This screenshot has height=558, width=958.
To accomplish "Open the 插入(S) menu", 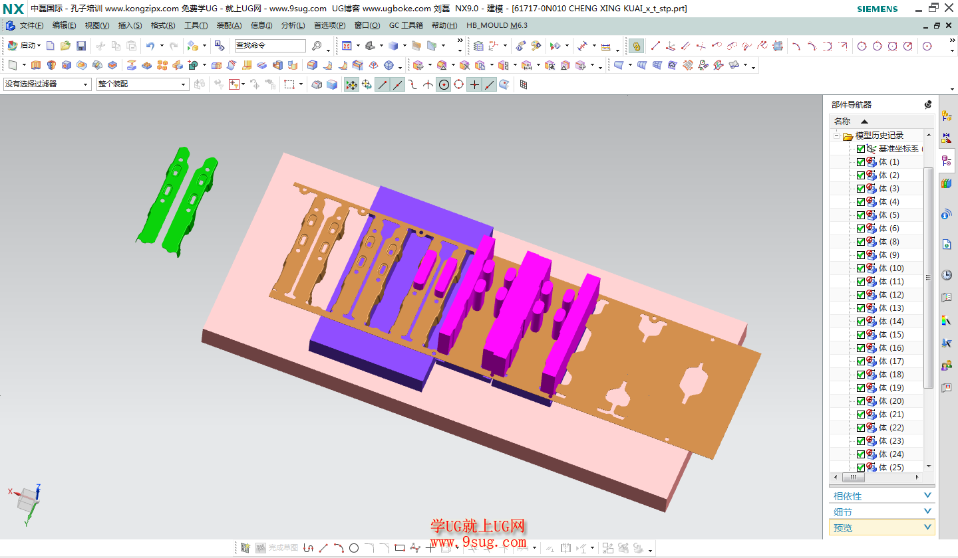I will point(130,25).
